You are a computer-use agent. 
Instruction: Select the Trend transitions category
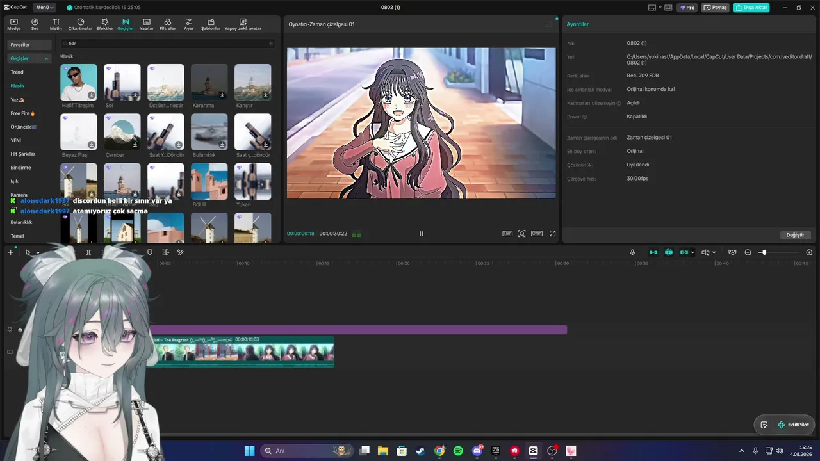17,72
